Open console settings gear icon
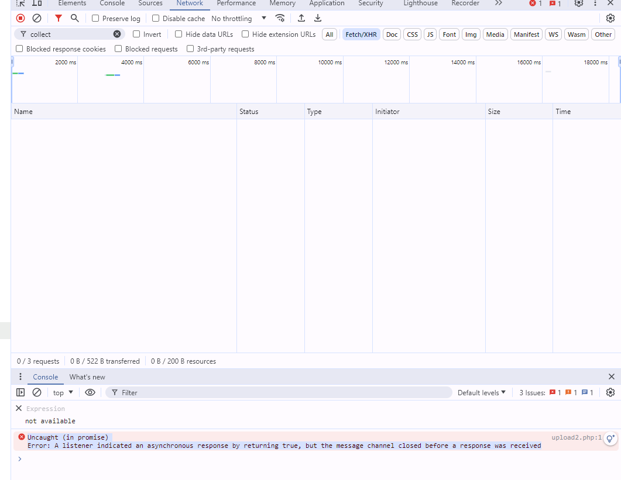 tap(610, 392)
